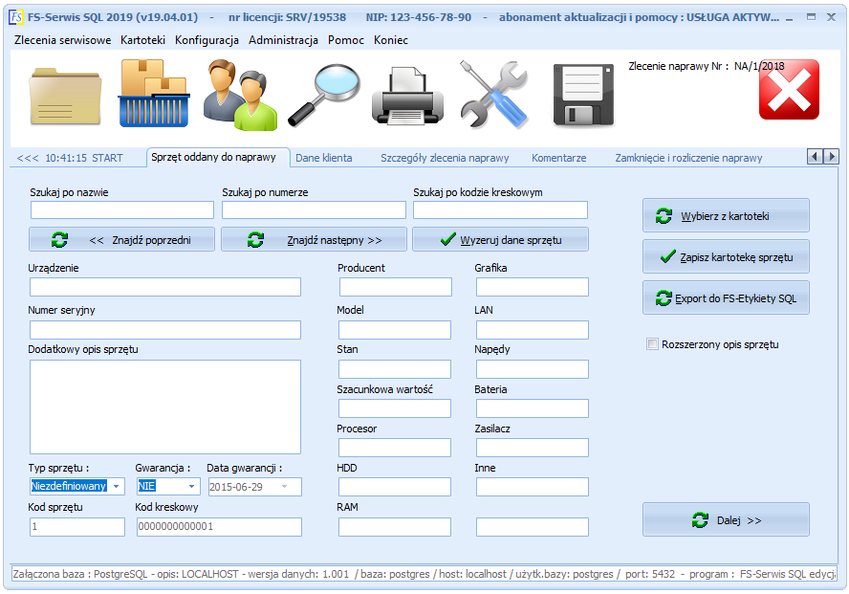Open the Pomoc menu

tap(346, 40)
